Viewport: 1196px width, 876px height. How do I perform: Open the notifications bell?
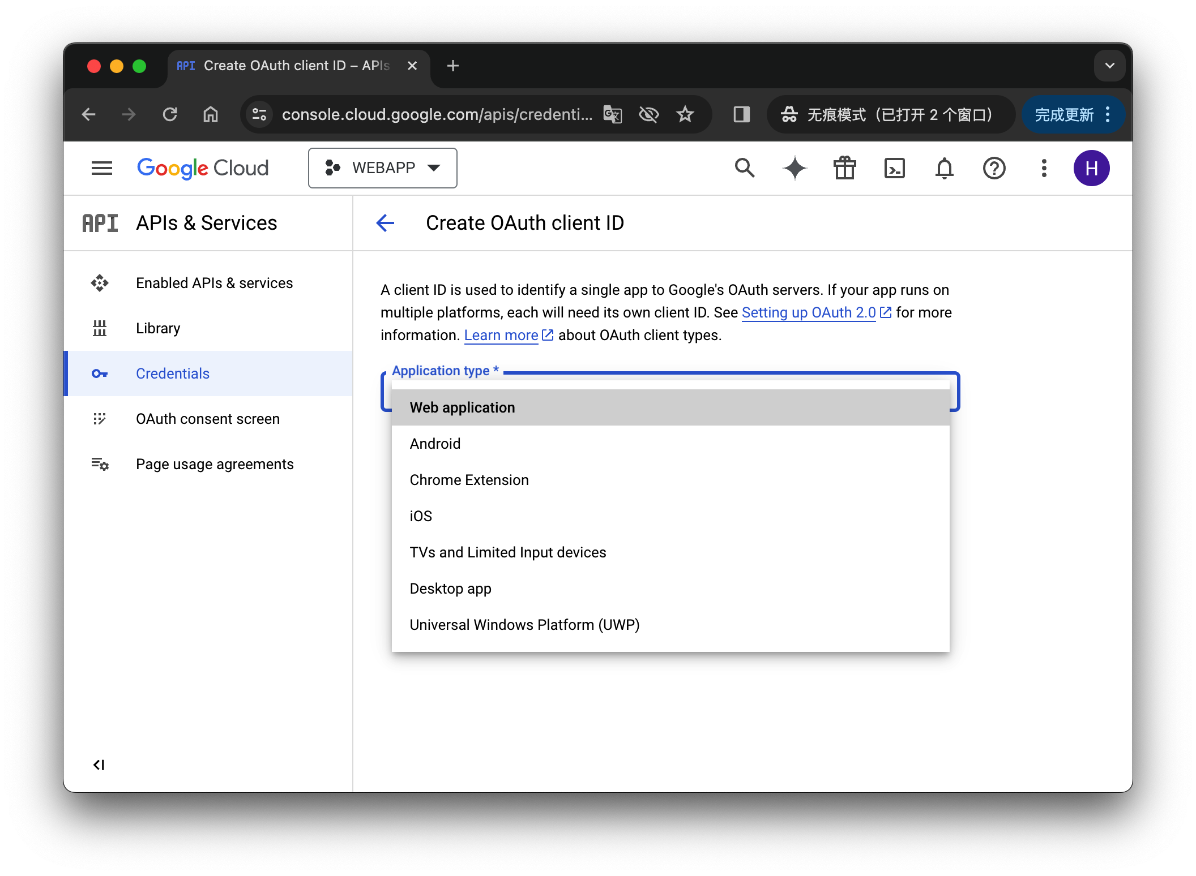coord(944,168)
